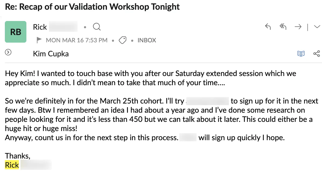Click the first redacted name in body

(x=207, y=101)
